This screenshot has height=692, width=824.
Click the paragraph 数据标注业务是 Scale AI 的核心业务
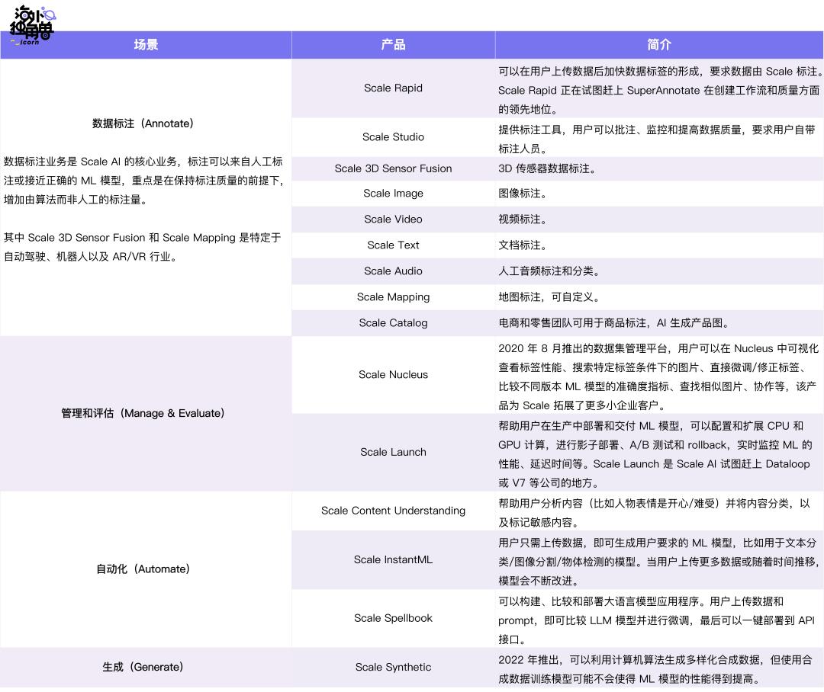[144, 181]
